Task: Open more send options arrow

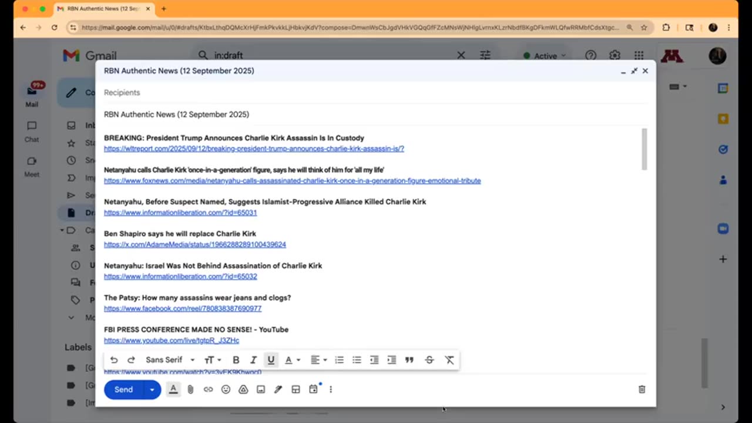Action: pyautogui.click(x=152, y=390)
